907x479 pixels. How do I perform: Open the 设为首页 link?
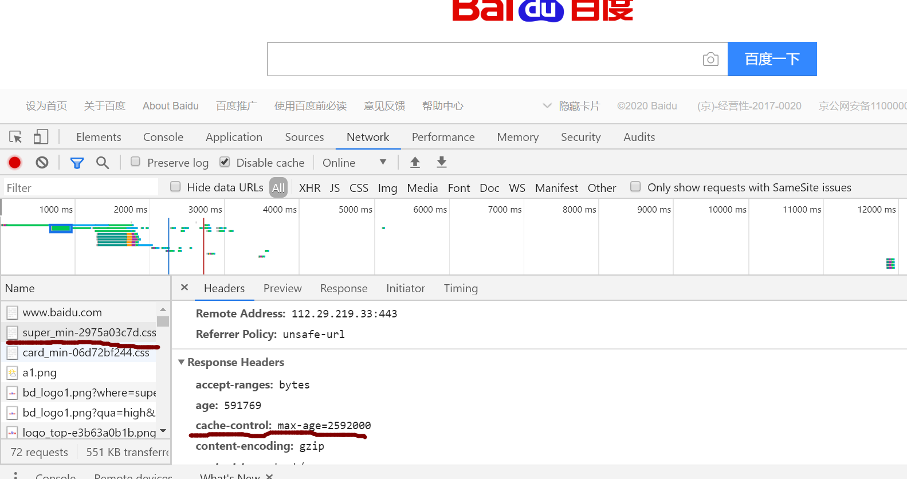click(46, 106)
